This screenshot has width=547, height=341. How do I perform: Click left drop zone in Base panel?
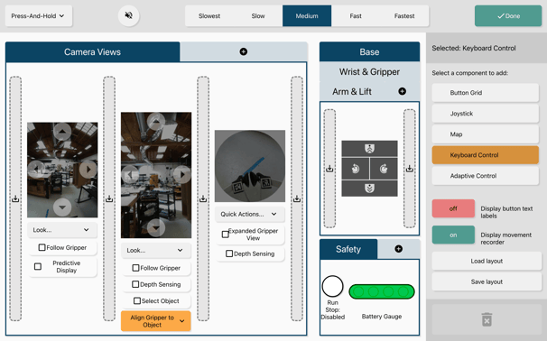click(329, 169)
